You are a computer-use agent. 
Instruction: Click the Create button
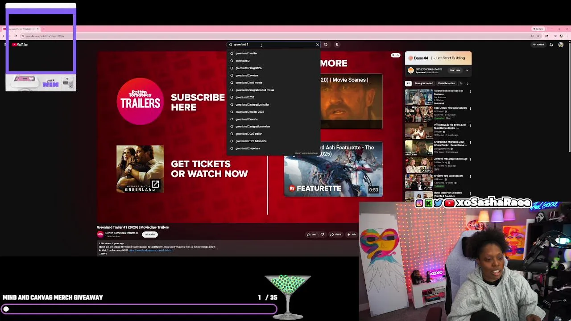point(538,45)
